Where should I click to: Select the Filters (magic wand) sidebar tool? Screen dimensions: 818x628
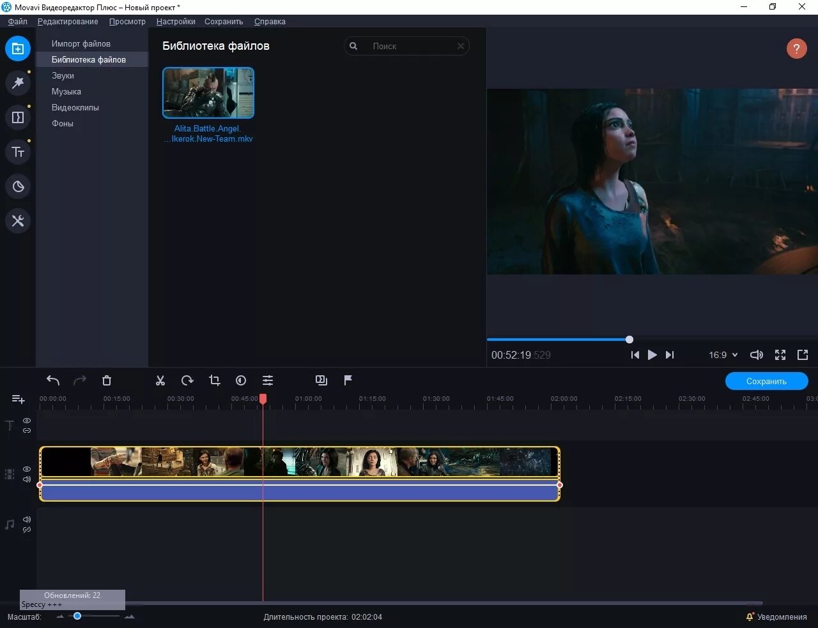coord(18,82)
